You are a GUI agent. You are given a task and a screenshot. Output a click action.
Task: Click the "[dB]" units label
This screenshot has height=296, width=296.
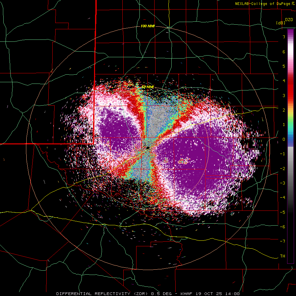coord(281,23)
